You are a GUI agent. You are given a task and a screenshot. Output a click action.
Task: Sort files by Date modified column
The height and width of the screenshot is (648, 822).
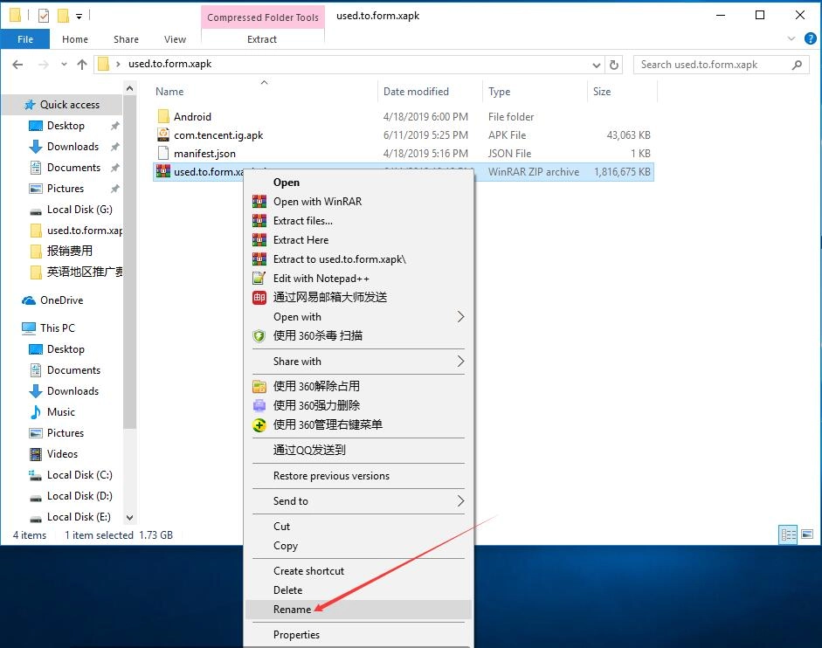pos(416,92)
